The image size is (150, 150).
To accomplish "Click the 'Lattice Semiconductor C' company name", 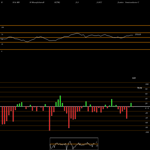I will click(x=128, y=2).
